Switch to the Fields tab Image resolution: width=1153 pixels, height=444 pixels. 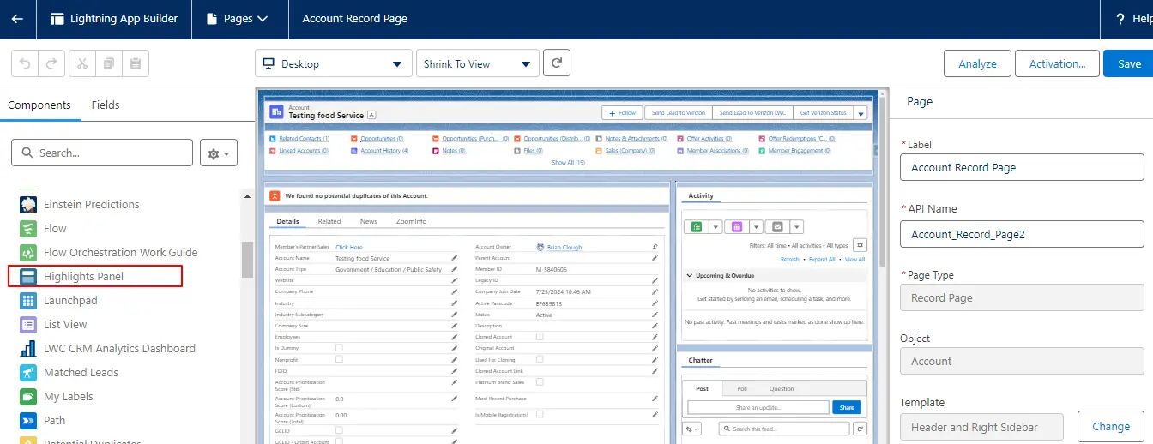[x=106, y=105]
